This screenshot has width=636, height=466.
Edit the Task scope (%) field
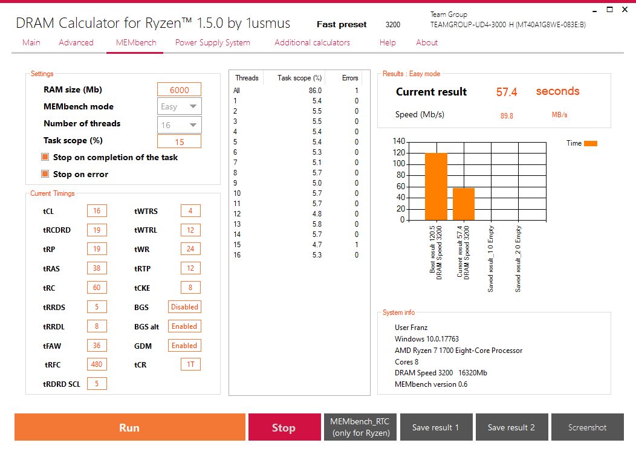180,141
